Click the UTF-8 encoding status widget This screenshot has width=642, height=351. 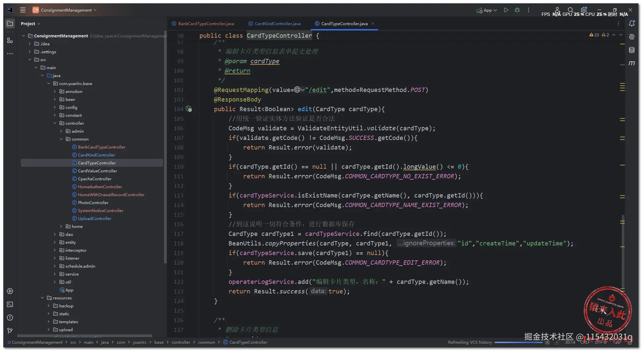[601, 342]
